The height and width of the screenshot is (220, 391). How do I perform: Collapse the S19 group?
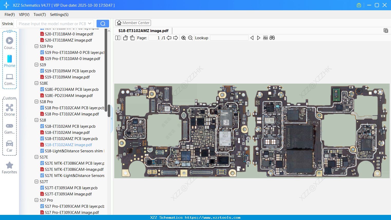point(36,65)
